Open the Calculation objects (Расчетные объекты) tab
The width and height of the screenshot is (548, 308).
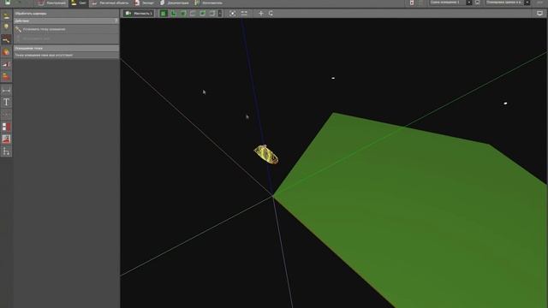click(110, 3)
